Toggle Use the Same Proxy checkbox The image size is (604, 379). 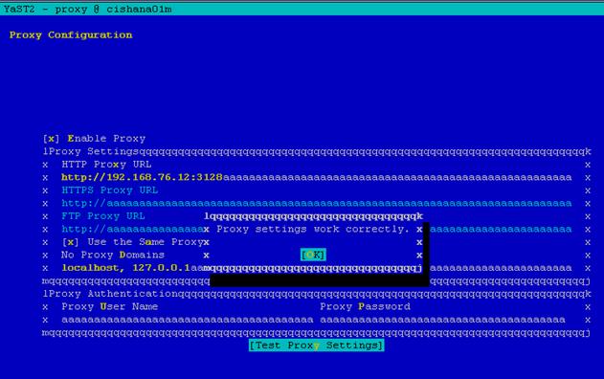(x=132, y=242)
